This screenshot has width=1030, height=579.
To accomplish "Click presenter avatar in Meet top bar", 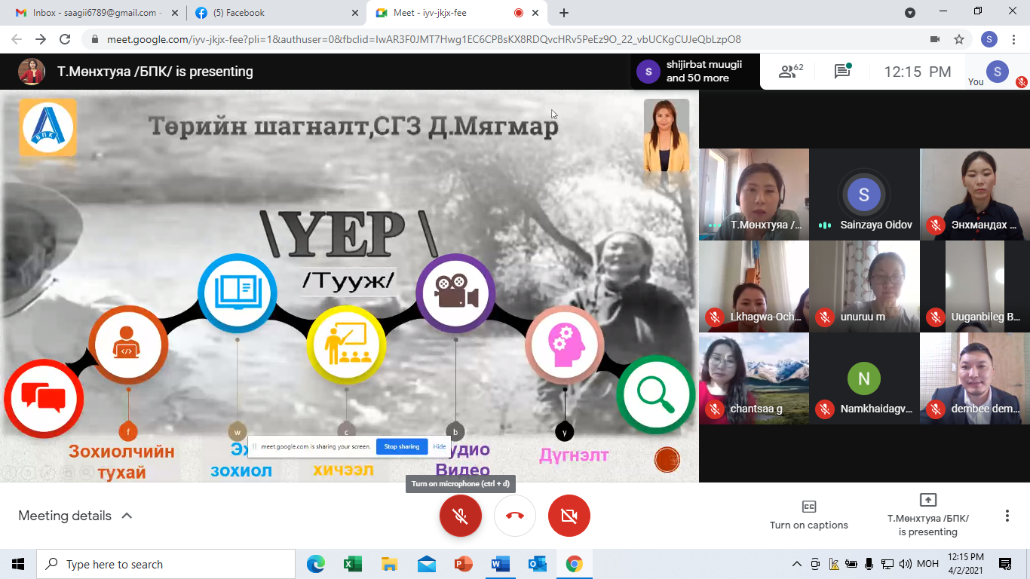I will click(x=32, y=72).
